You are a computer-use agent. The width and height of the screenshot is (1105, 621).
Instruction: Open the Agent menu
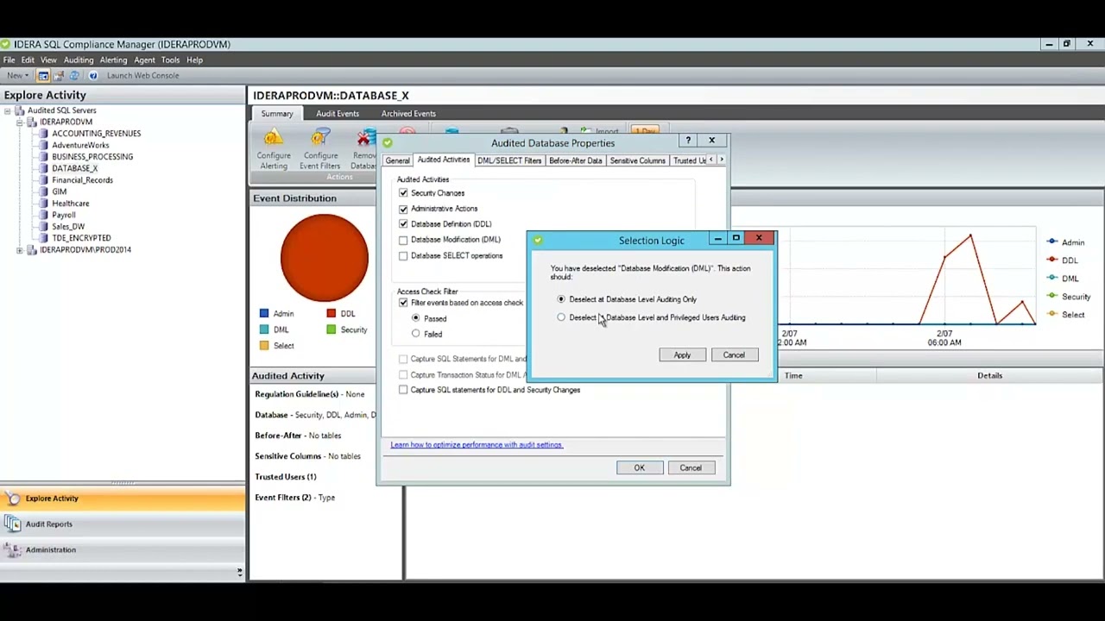click(144, 60)
